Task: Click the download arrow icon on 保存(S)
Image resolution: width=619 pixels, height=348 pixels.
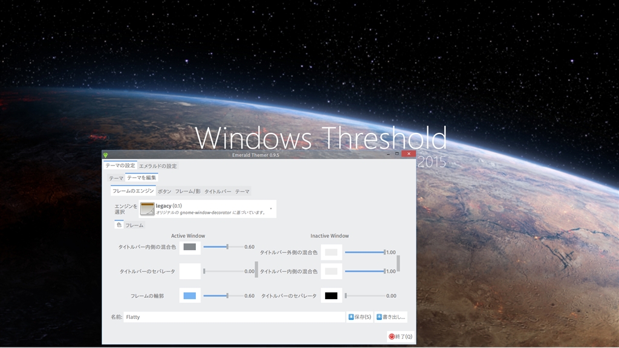Action: pos(351,317)
